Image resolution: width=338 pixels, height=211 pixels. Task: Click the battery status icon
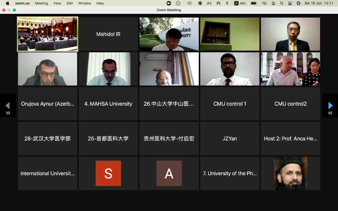point(254,3)
